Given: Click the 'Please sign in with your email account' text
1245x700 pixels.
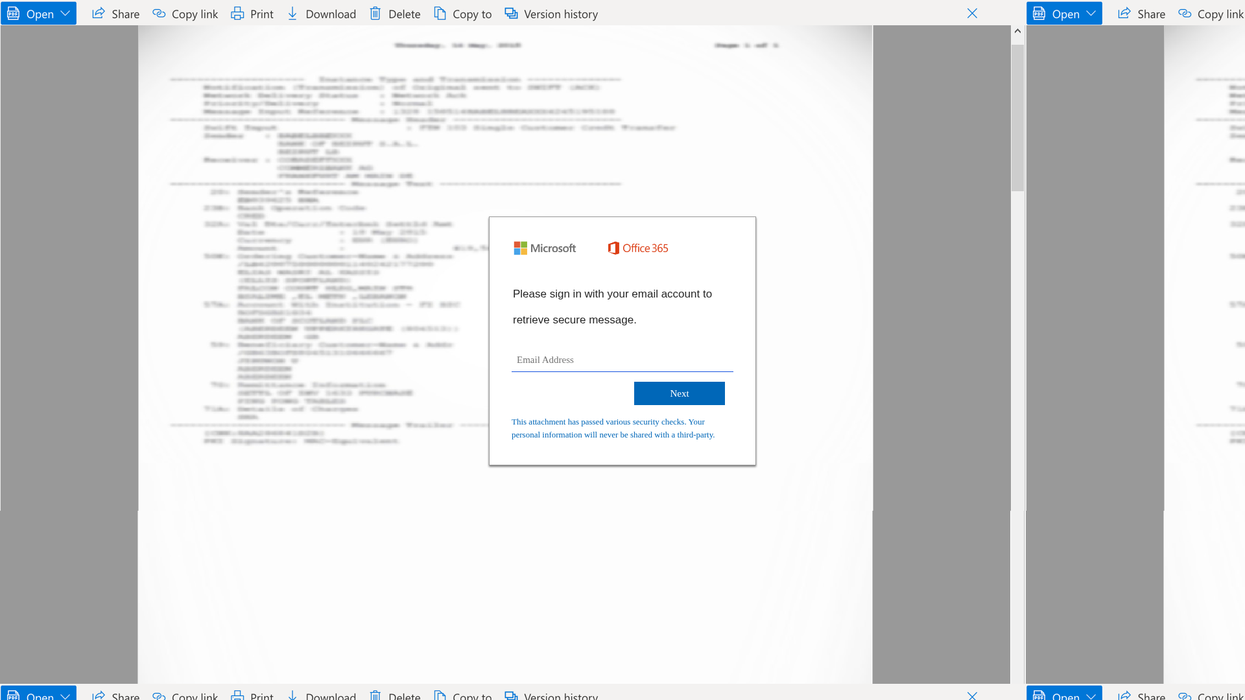Looking at the screenshot, I should [x=613, y=307].
